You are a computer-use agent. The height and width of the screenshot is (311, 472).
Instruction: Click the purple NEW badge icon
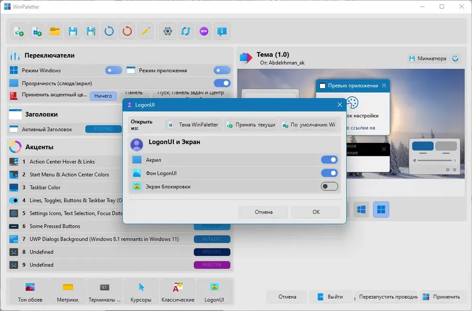pyautogui.click(x=204, y=31)
